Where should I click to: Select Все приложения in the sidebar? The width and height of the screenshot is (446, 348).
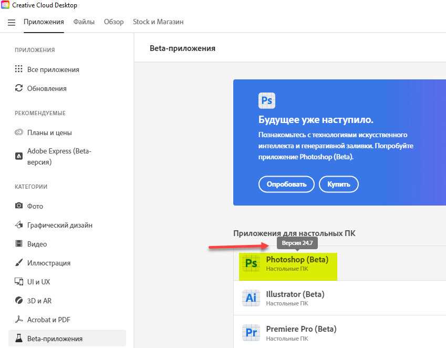coord(53,69)
